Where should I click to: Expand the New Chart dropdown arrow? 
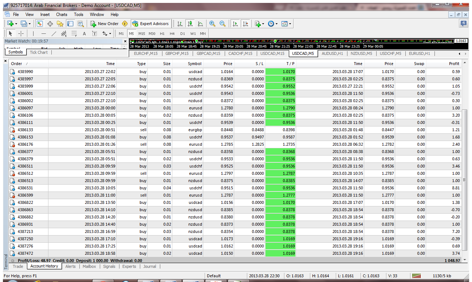coord(16,24)
